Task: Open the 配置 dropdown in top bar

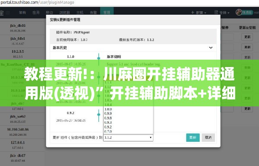Action: click(x=199, y=13)
